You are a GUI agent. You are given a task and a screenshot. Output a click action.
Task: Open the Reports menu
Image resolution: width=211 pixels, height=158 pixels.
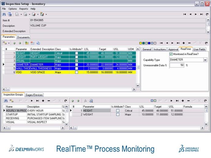click(24, 9)
